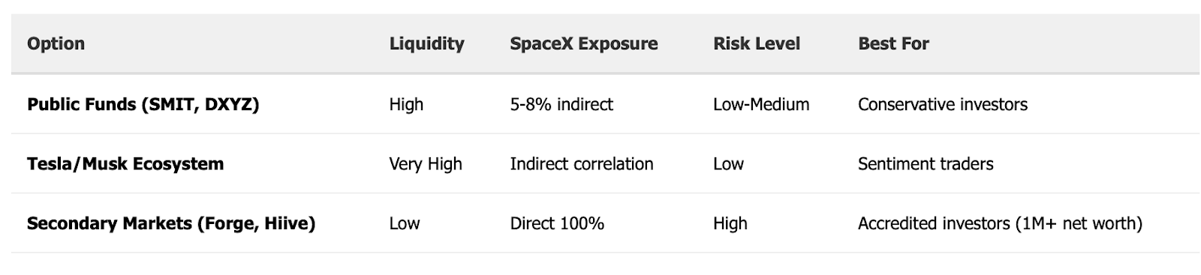Select the Accredited investors (1M+ net worth) cell

[1000, 223]
